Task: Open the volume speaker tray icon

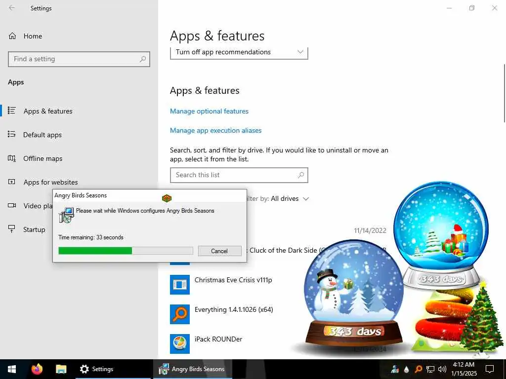Action: tap(442, 369)
